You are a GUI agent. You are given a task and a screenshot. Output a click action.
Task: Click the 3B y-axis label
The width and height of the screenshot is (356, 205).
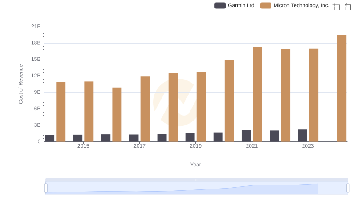click(37, 125)
